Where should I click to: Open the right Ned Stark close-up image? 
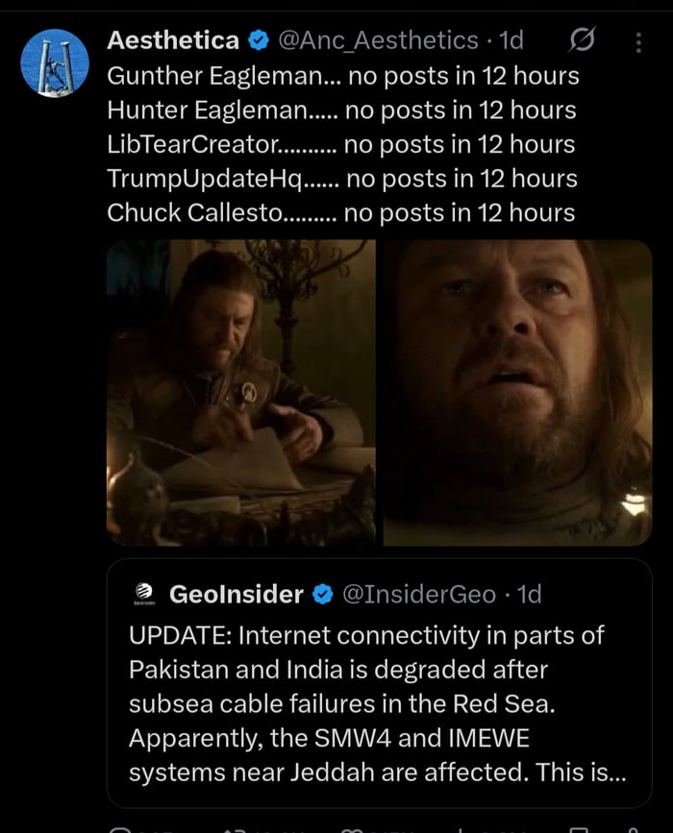[519, 394]
